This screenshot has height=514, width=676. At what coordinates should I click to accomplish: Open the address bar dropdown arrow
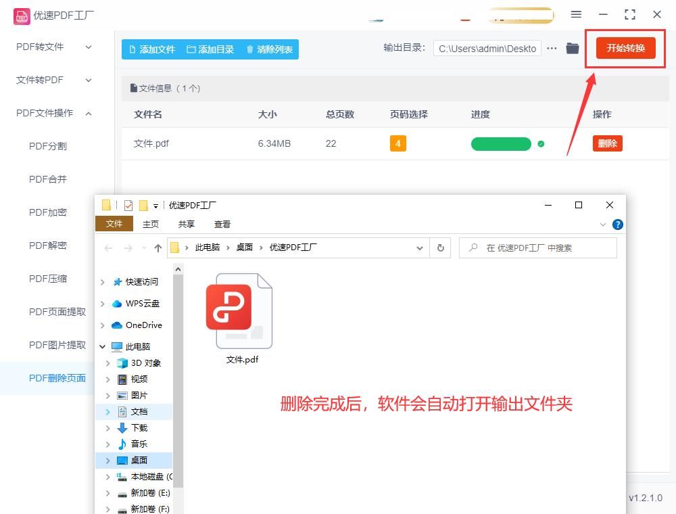click(419, 248)
